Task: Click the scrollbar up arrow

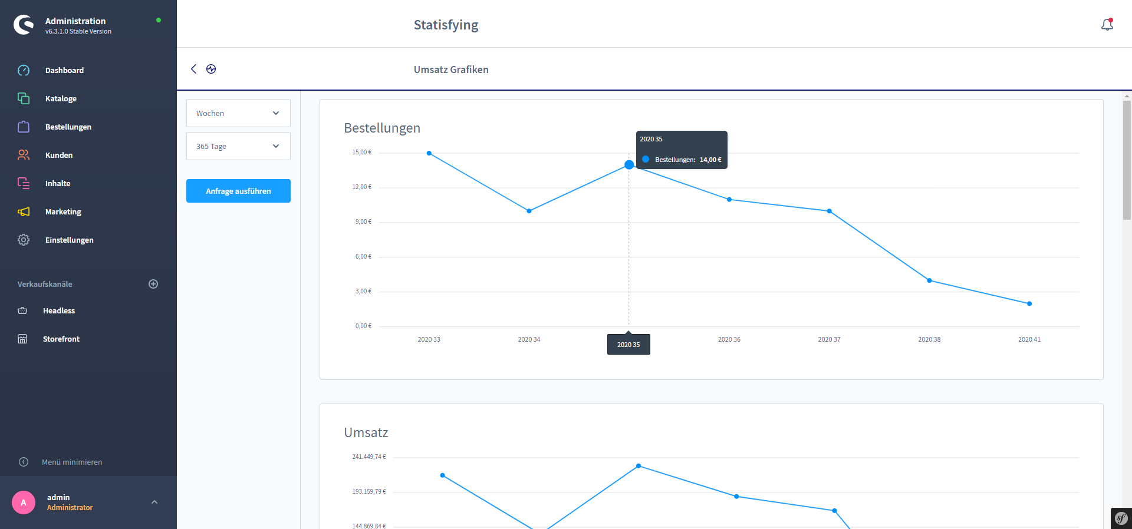Action: (1127, 95)
